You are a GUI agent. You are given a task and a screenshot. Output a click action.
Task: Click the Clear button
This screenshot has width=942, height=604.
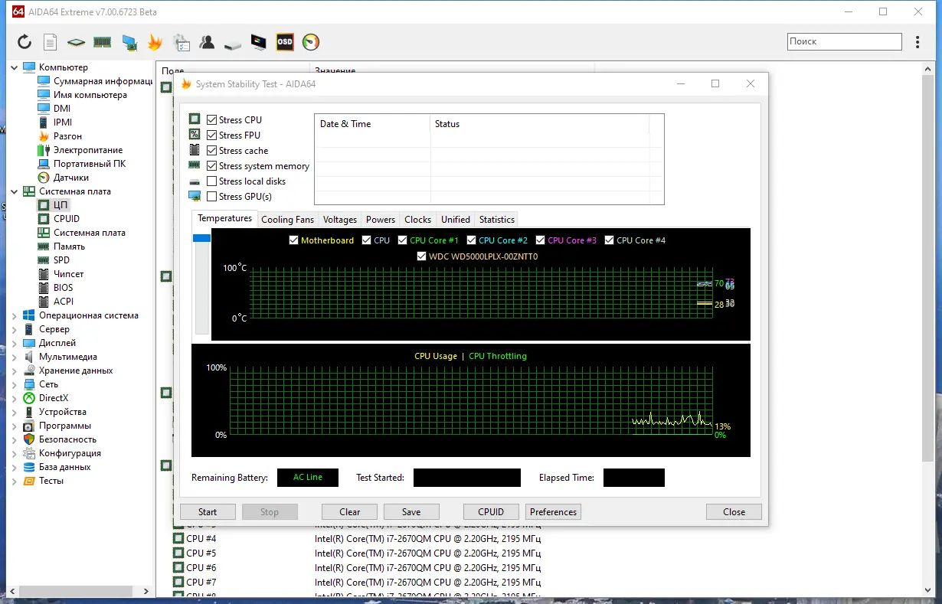click(x=350, y=512)
